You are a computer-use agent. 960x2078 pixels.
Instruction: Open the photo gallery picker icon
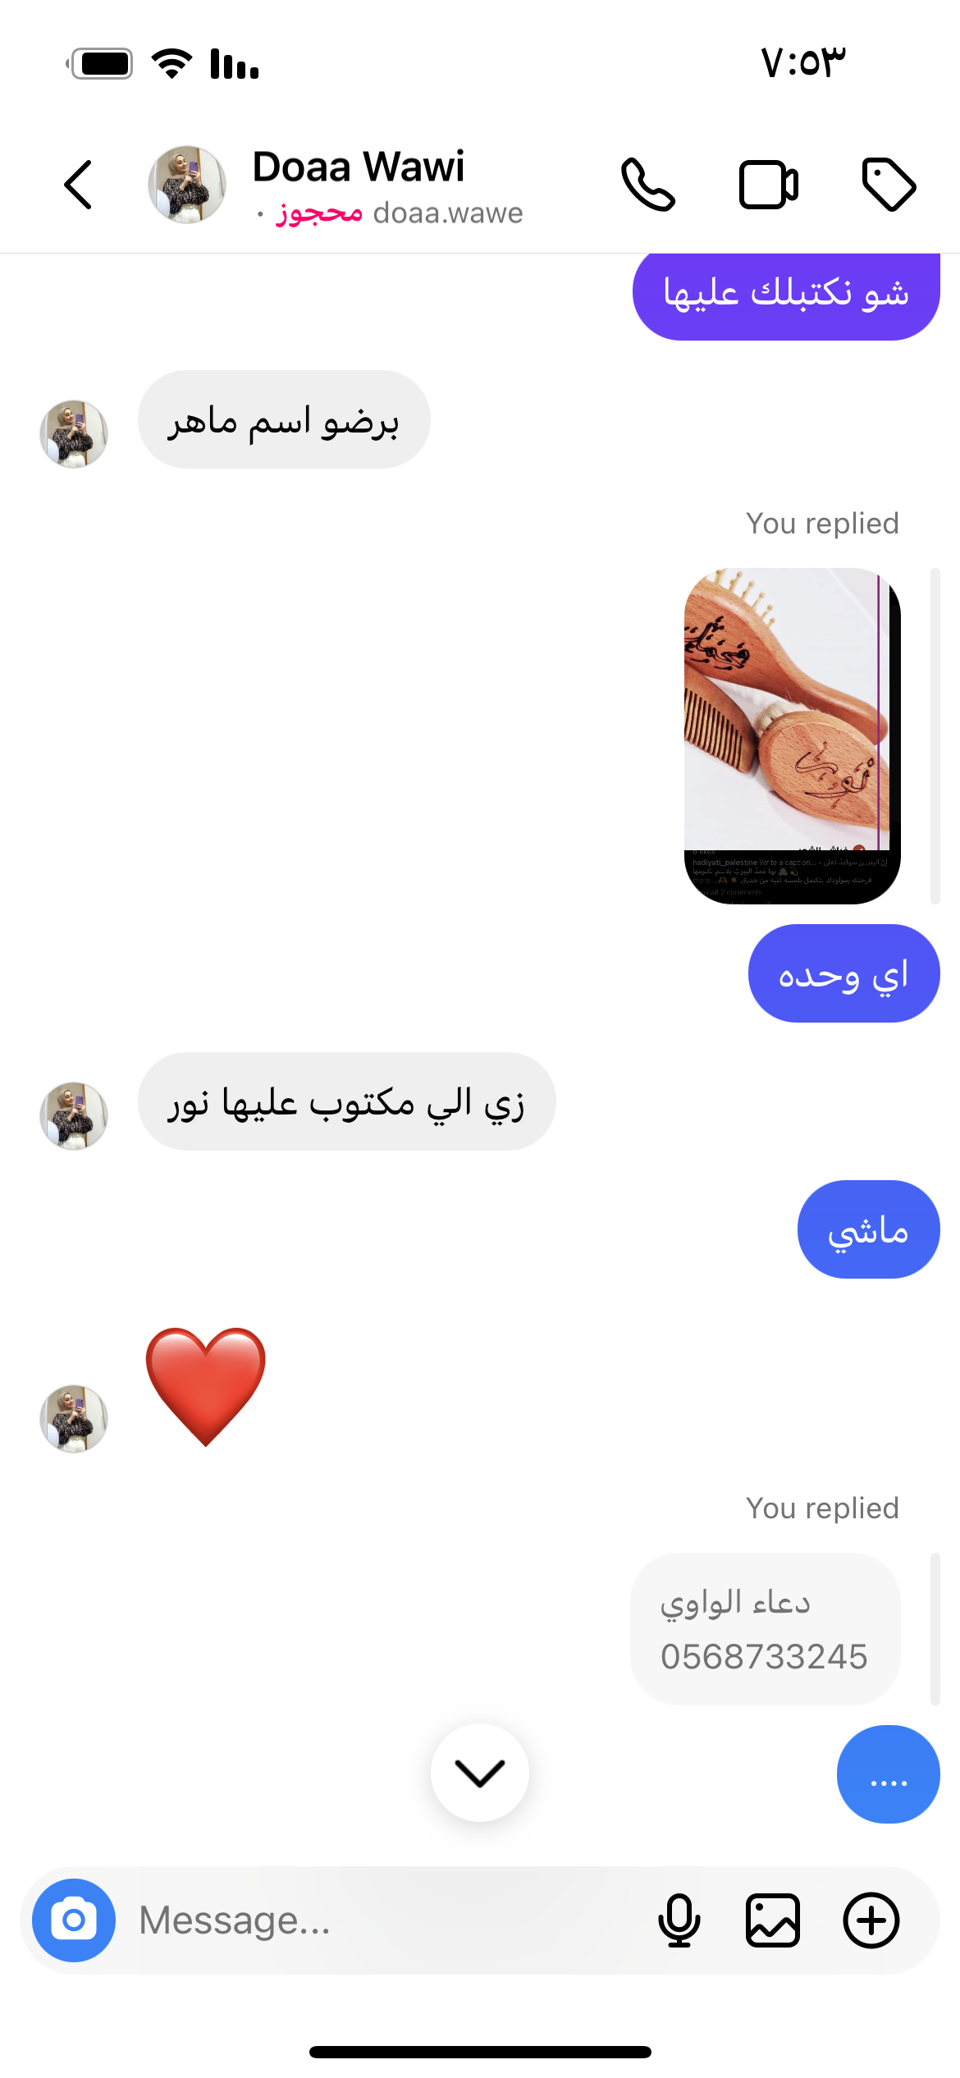(x=773, y=1920)
